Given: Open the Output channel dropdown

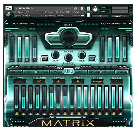Looking at the screenshot, I should (x=29, y=12).
